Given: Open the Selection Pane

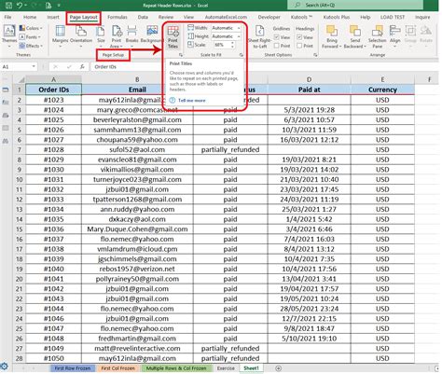Looking at the screenshot, I should tap(377, 36).
